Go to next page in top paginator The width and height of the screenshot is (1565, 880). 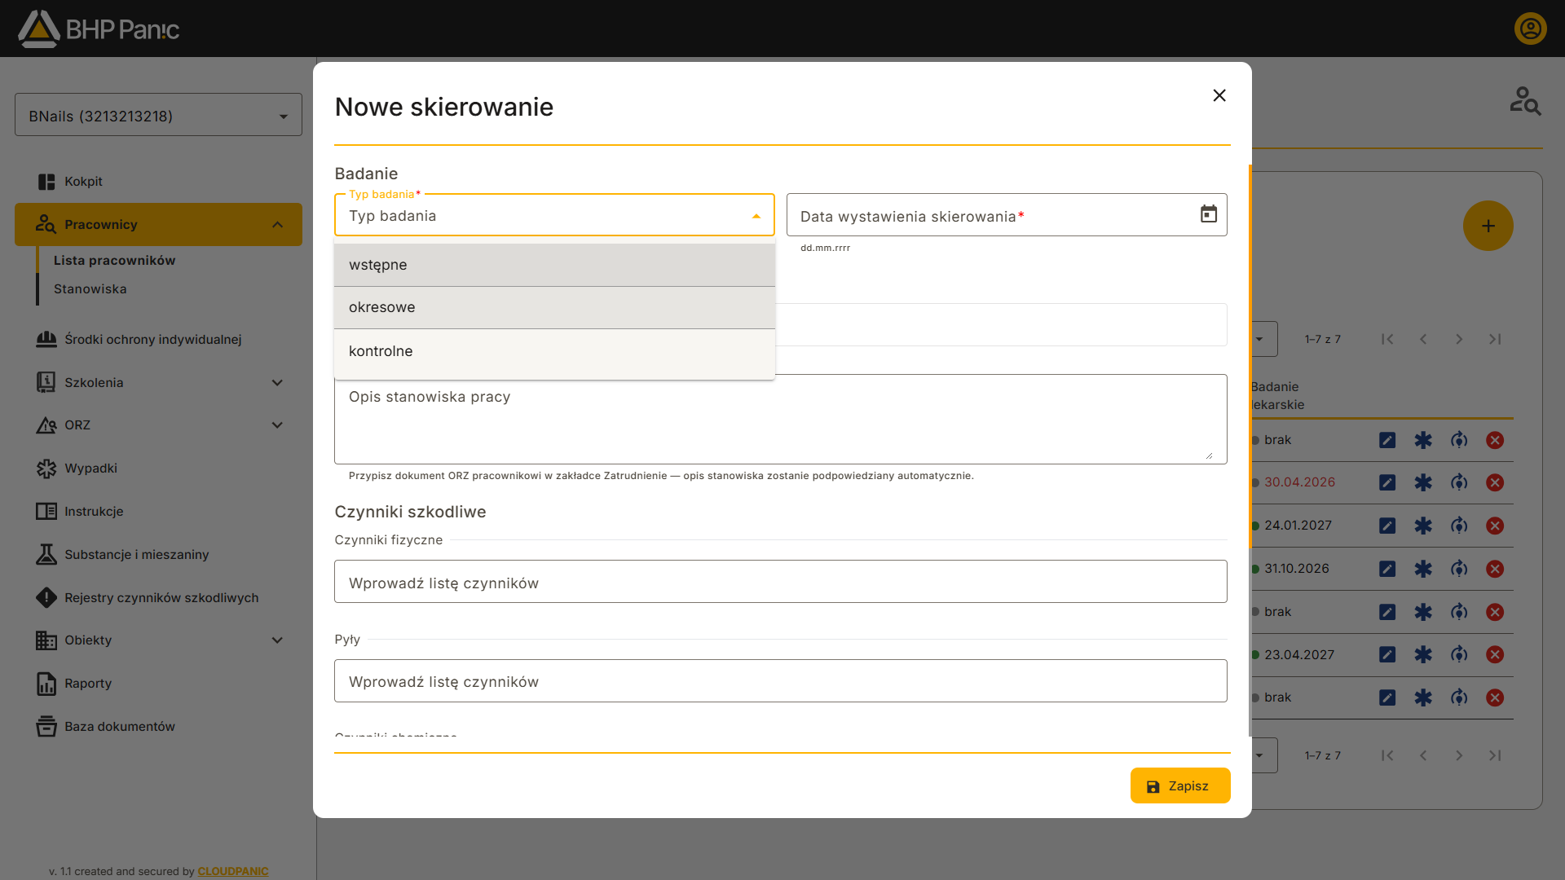click(x=1458, y=339)
